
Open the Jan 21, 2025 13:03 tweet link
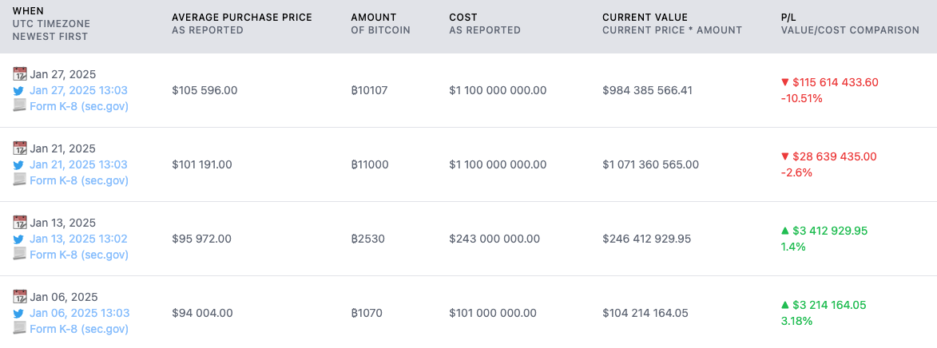[x=78, y=164]
